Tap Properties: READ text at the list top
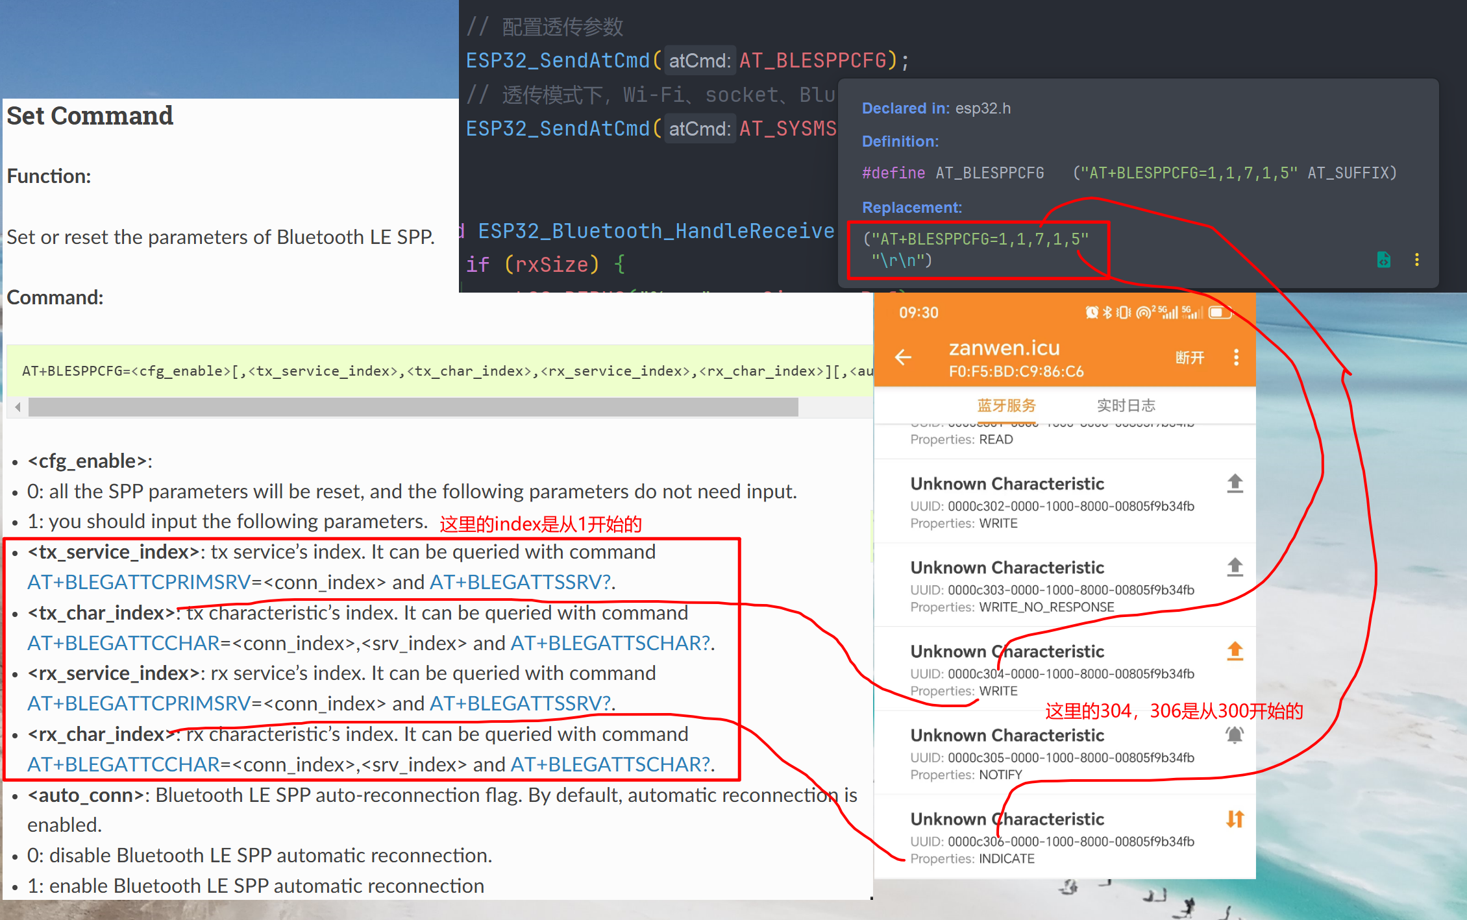The image size is (1467, 920). click(x=961, y=439)
